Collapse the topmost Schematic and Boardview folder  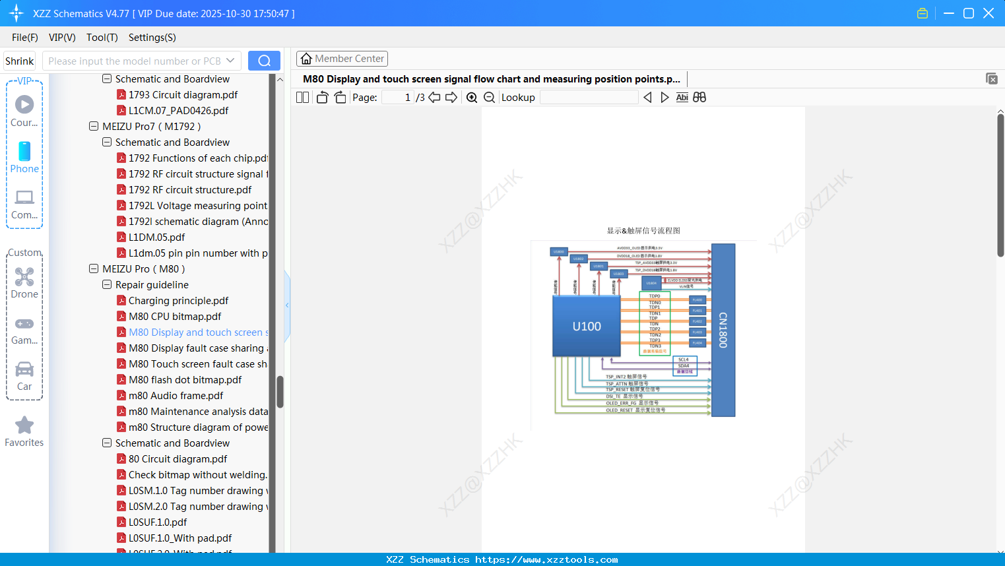[x=107, y=79]
